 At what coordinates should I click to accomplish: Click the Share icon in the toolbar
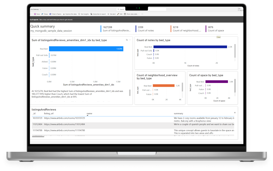click(43, 14)
